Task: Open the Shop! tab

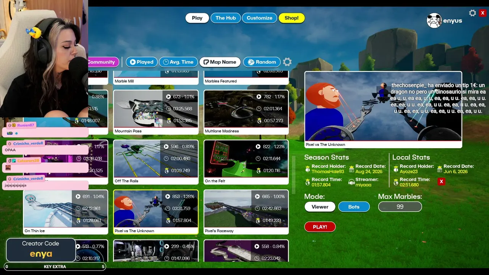Action: (x=291, y=18)
